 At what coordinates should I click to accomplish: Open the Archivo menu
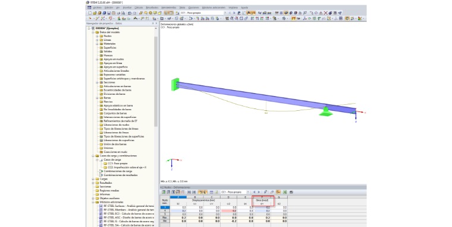tap(97, 8)
